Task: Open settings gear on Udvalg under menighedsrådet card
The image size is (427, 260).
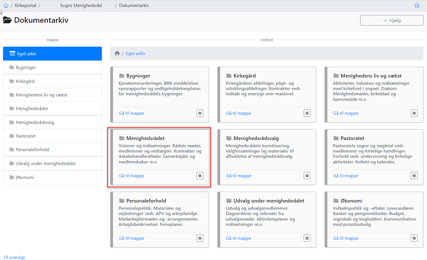Action: [307, 238]
